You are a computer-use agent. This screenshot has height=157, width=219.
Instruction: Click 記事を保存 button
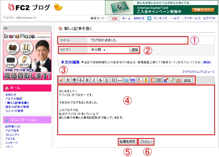click(127, 142)
